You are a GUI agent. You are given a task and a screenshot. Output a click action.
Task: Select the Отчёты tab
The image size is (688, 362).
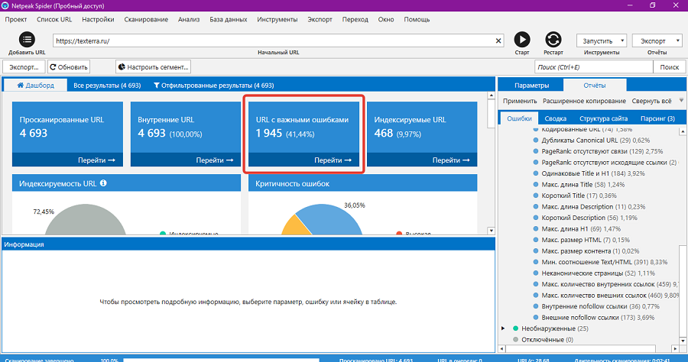595,85
